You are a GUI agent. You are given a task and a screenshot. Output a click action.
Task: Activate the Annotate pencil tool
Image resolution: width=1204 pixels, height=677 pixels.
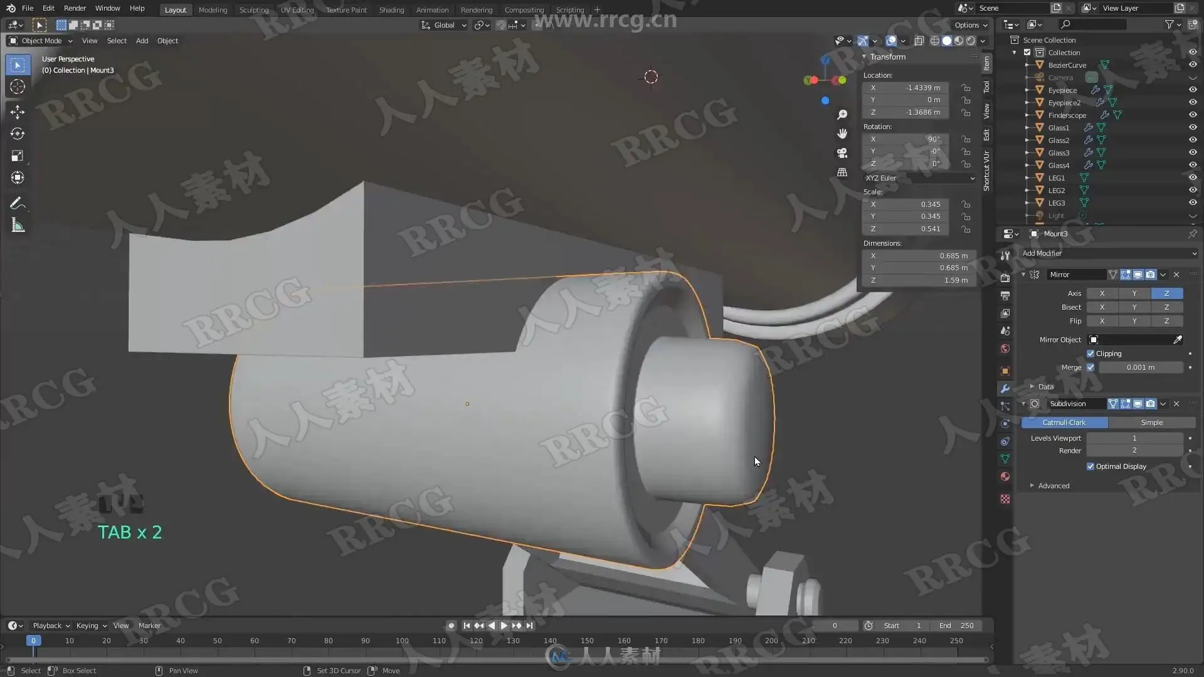18,203
